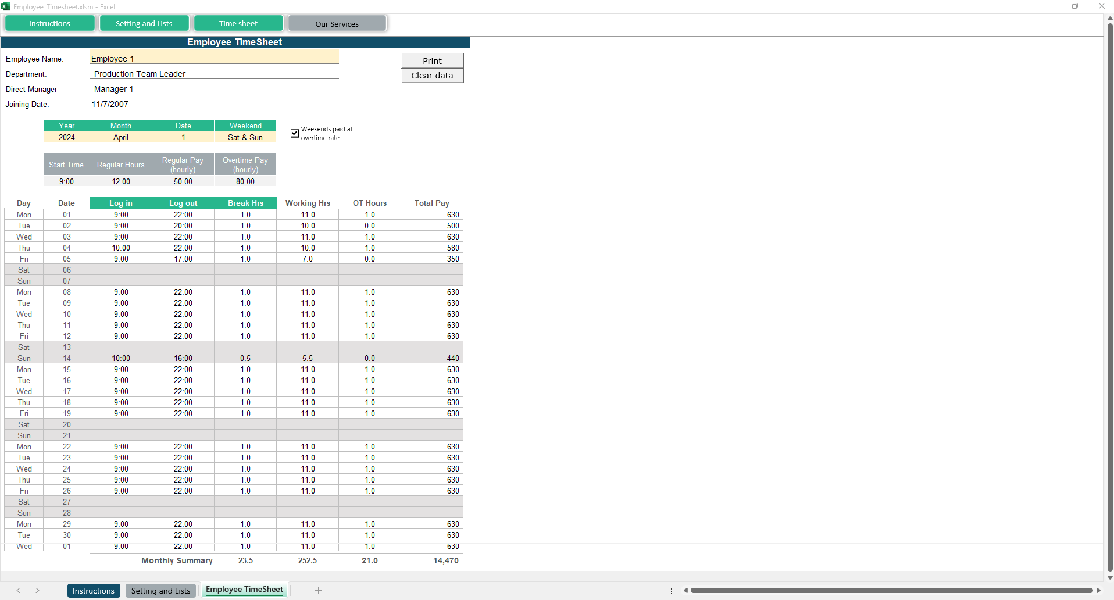
Task: Click the next sheet navigation arrow
Action: tap(37, 591)
